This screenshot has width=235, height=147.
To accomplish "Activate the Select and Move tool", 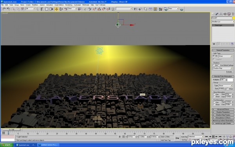I will pyautogui.click(x=56, y=9).
